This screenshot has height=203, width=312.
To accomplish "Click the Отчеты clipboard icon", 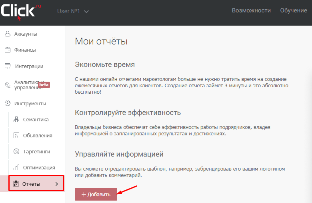I will point(16,184).
